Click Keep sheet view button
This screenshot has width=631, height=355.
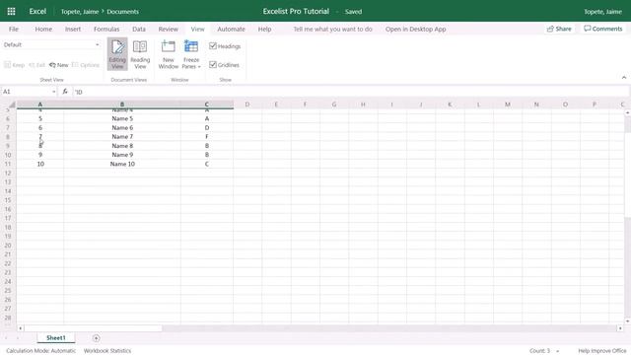pyautogui.click(x=15, y=65)
